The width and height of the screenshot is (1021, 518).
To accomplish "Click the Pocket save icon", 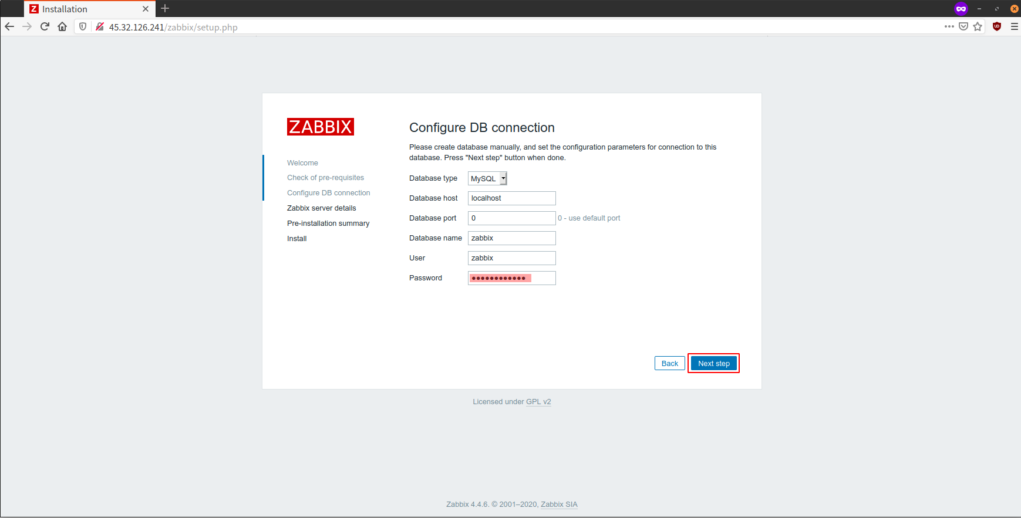I will 963,26.
